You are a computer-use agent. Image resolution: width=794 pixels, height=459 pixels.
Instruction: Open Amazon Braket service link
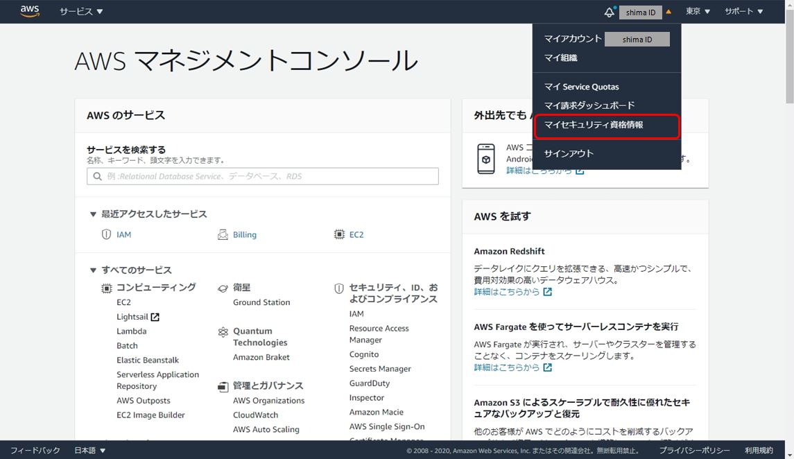click(x=261, y=357)
